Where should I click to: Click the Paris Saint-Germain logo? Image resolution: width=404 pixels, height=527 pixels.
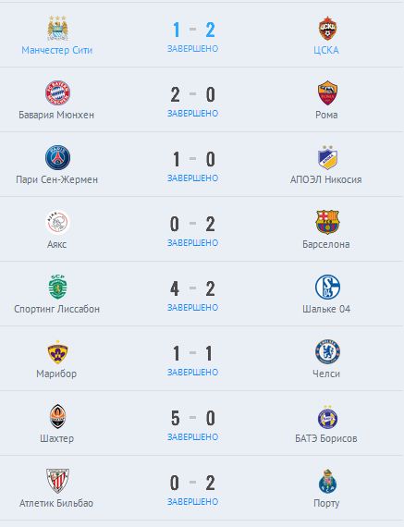57,157
